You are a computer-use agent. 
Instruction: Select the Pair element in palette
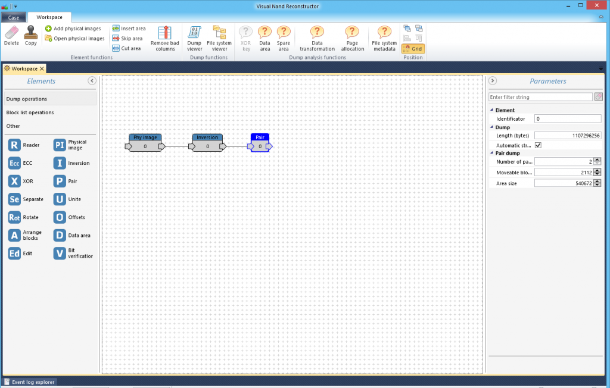coord(66,181)
